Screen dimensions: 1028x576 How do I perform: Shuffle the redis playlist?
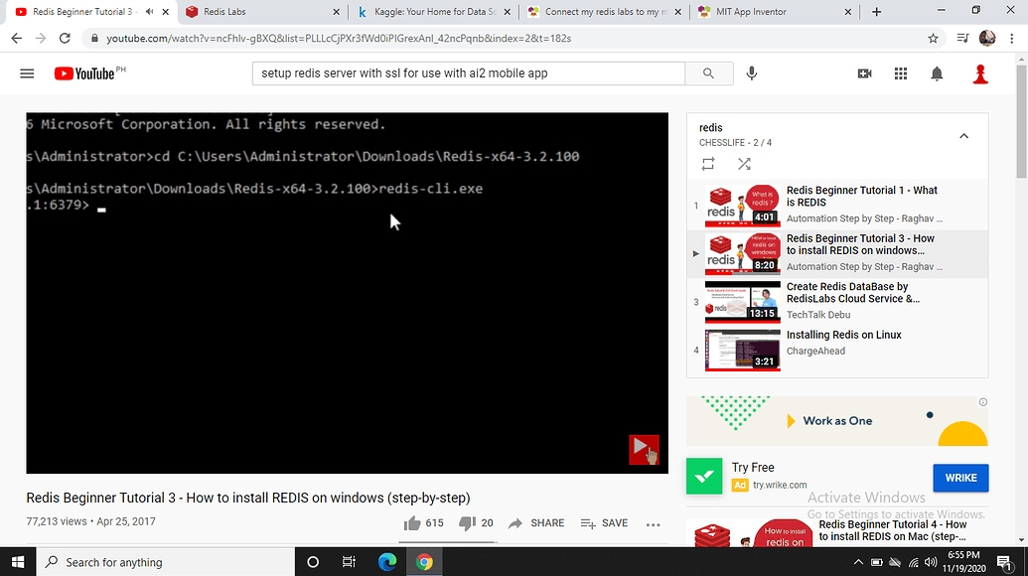tap(744, 164)
